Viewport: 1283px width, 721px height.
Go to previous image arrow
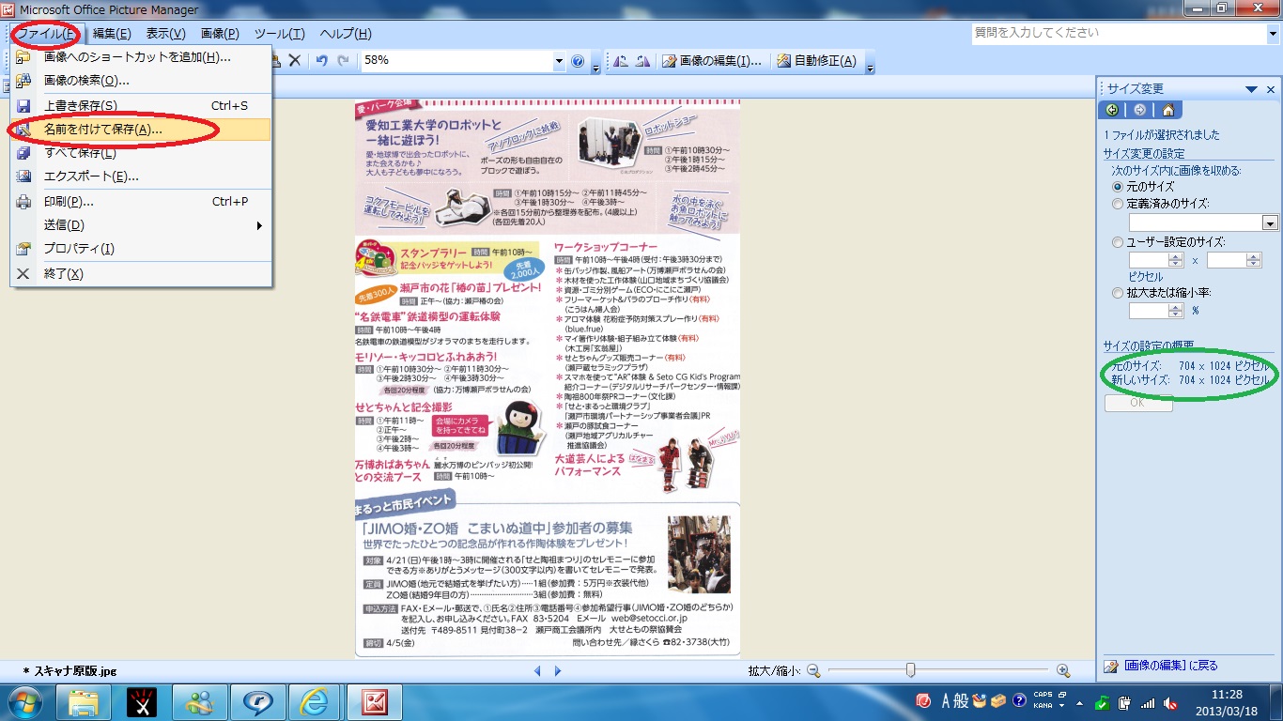(537, 670)
